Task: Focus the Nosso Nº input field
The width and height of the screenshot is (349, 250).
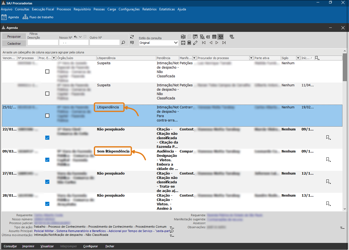Action: [74, 42]
